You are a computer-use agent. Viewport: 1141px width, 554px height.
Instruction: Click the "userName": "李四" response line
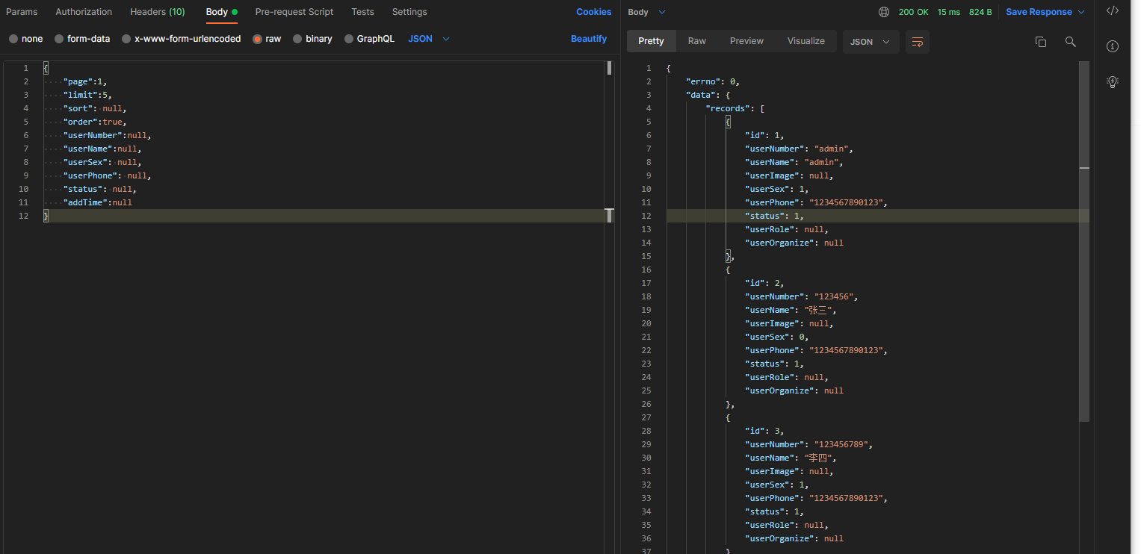coord(791,458)
